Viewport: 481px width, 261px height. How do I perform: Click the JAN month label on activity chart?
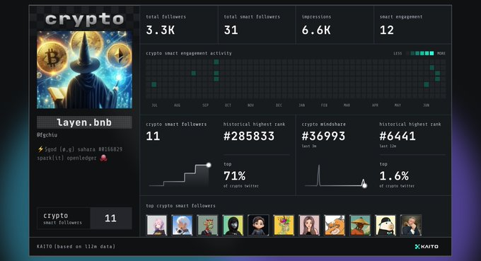(x=302, y=105)
